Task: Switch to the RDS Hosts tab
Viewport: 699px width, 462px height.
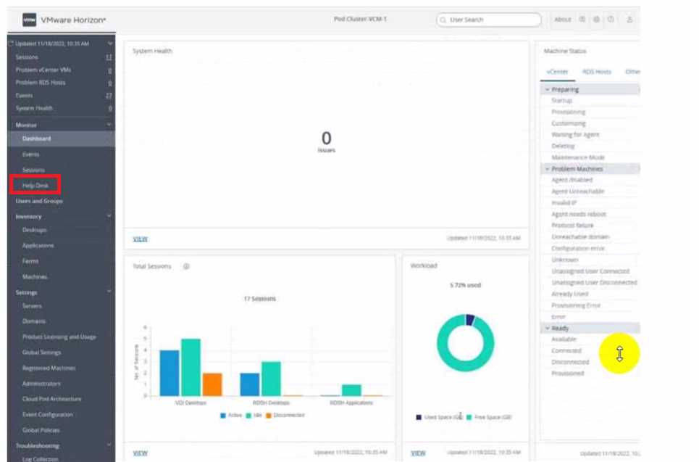Action: [x=597, y=72]
